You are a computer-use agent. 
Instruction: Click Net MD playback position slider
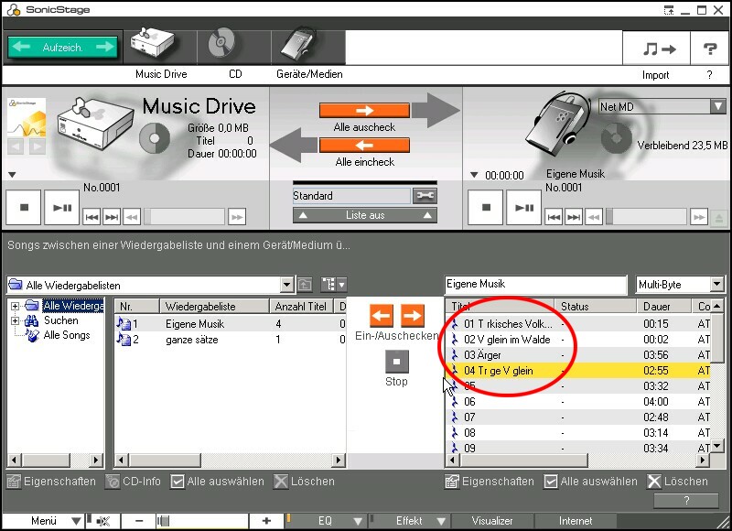(646, 217)
